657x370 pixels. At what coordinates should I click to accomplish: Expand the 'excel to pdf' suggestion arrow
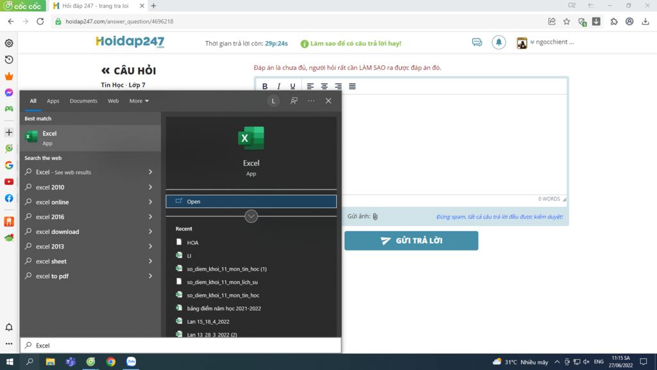coord(150,276)
